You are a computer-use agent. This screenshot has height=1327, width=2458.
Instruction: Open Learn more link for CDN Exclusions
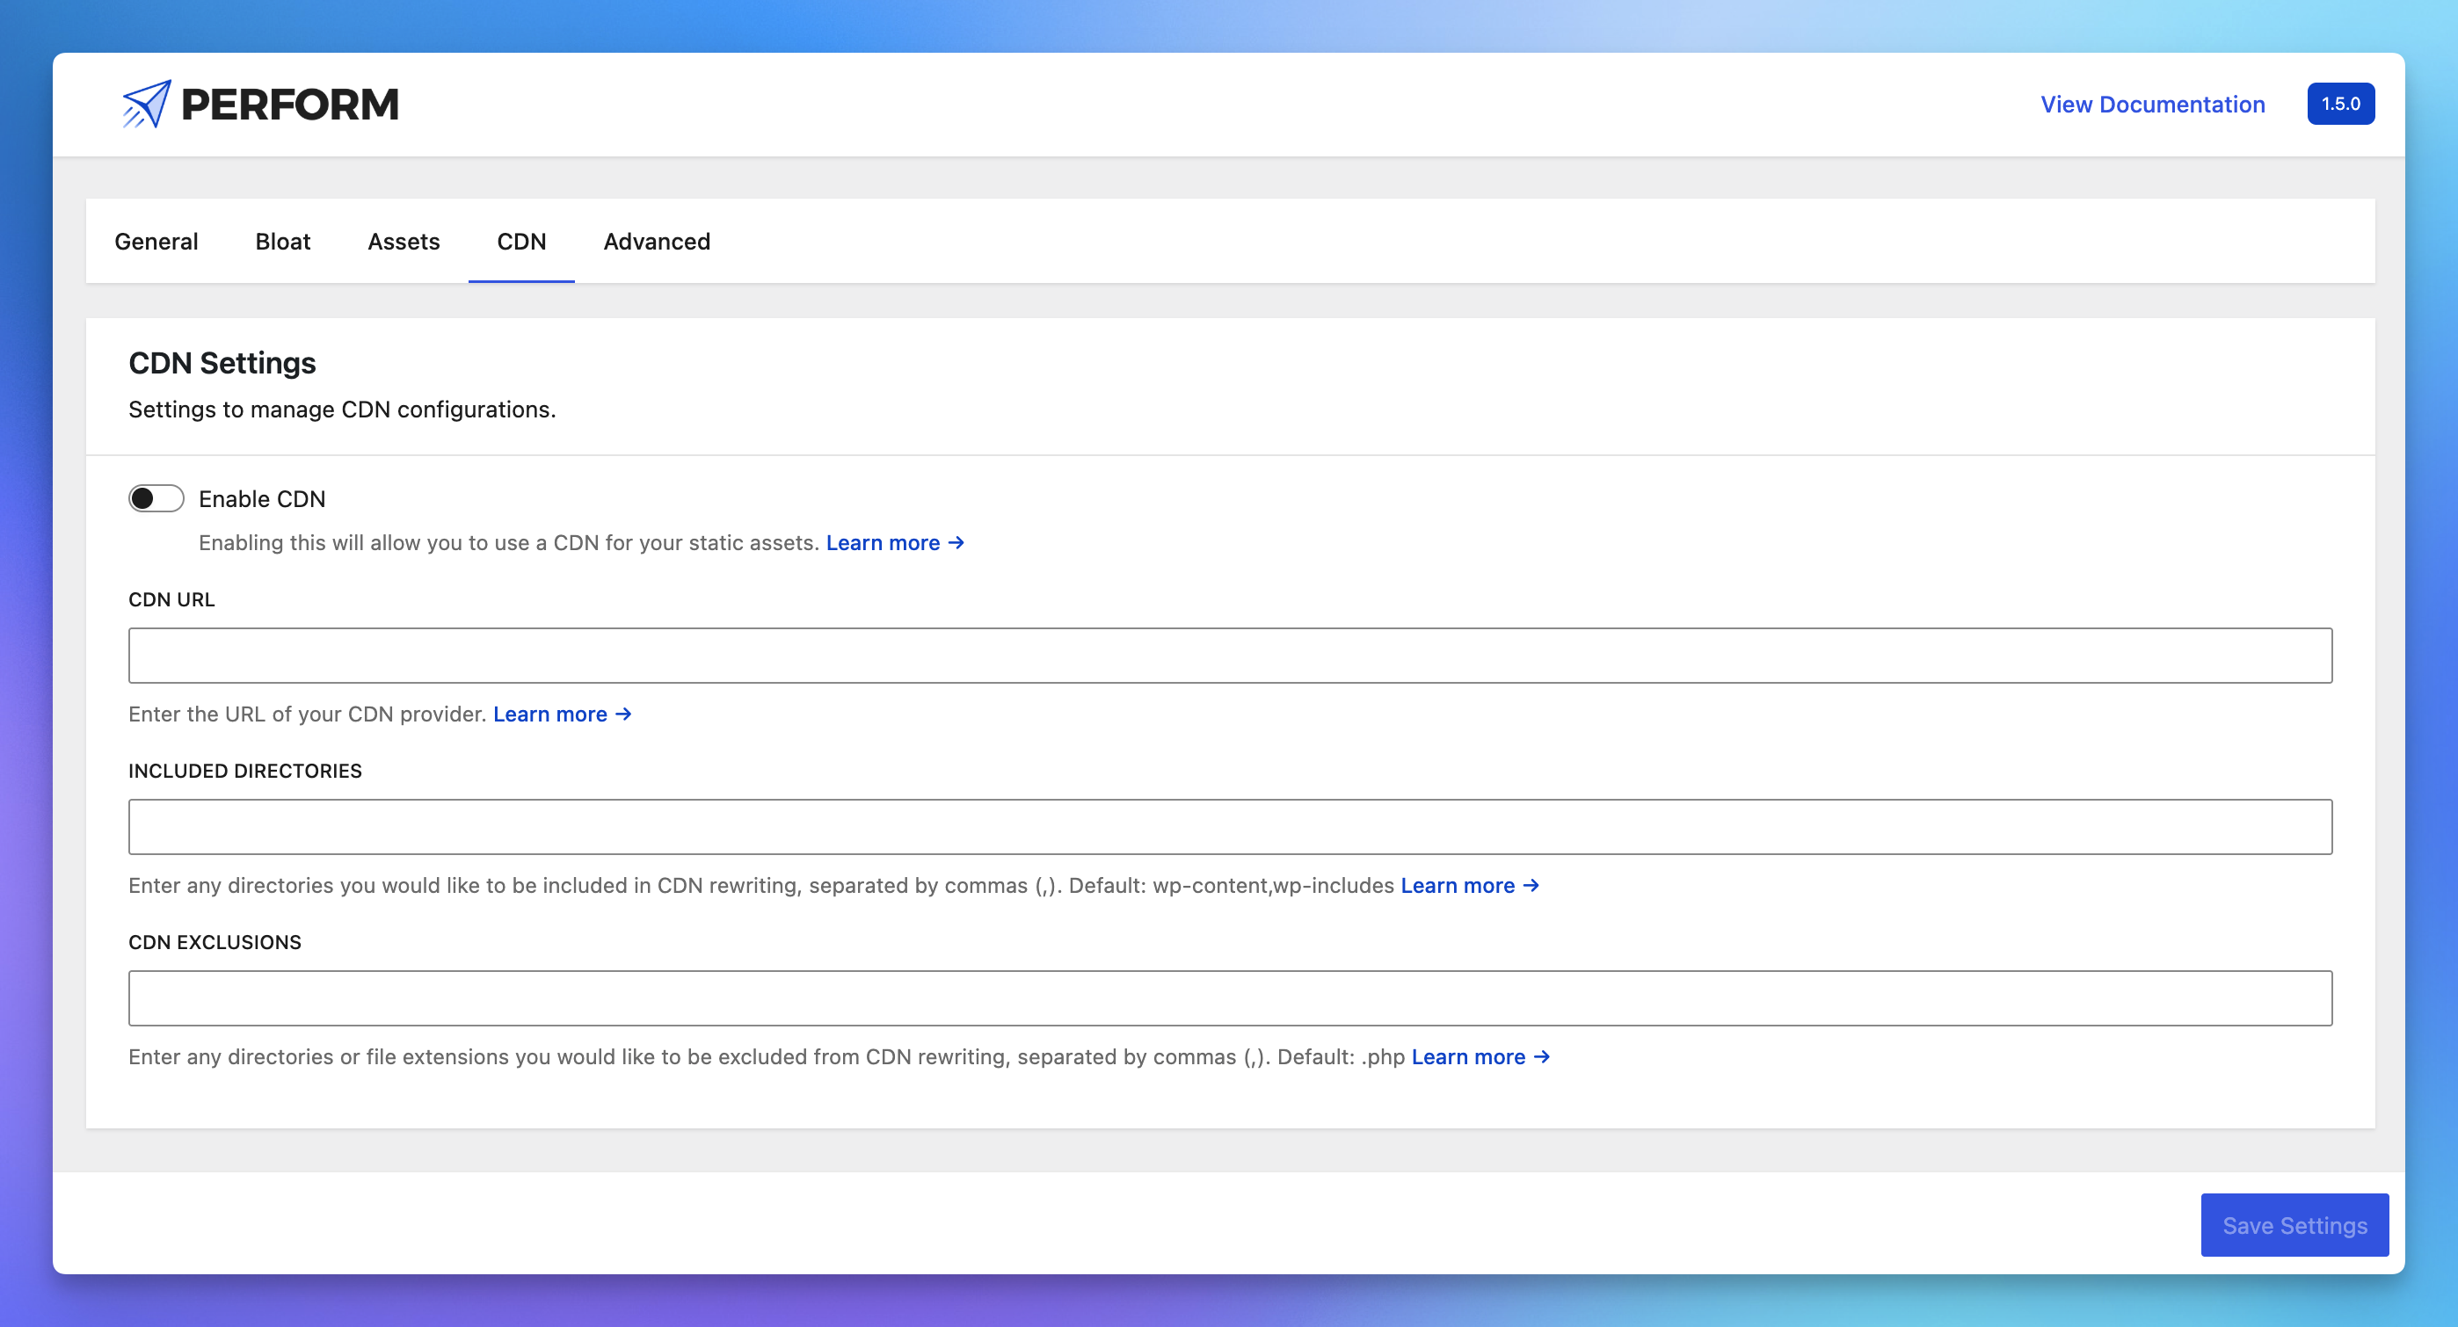coord(1468,1057)
